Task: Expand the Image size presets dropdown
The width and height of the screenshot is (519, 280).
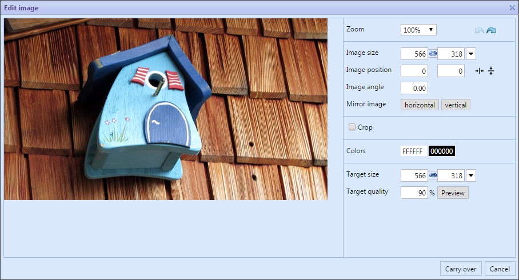Action: pyautogui.click(x=471, y=54)
